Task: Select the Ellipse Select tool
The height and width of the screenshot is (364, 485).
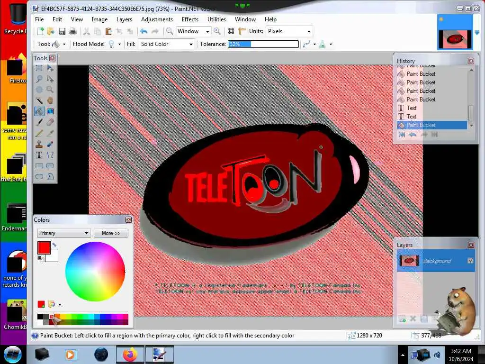Action: pos(39,90)
